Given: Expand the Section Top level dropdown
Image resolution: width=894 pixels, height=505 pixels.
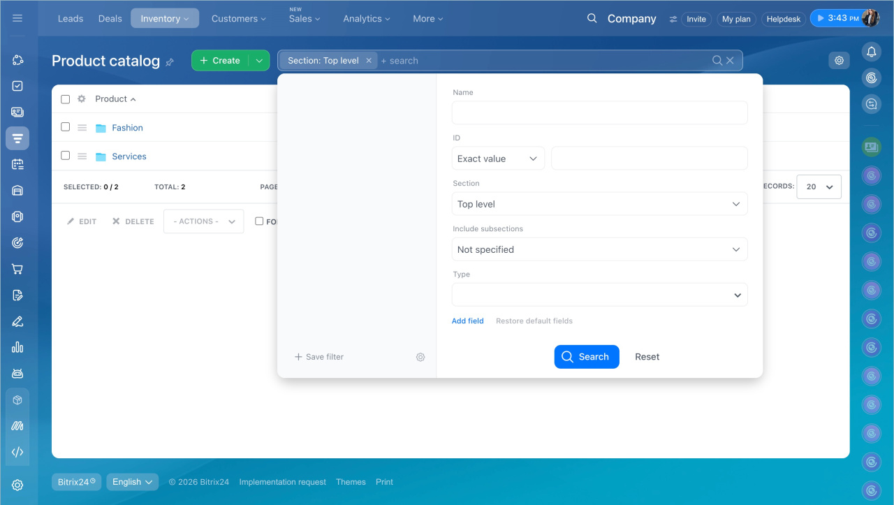Looking at the screenshot, I should [599, 204].
